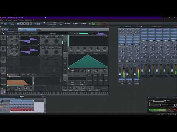Viewport: 177px width, 132px height.
Task: Click the third macro knob on Vital's left edge
Action: point(3,60)
